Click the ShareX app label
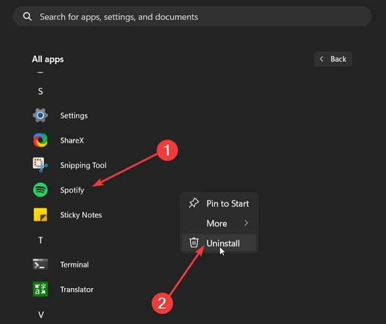This screenshot has width=386, height=324. [x=72, y=141]
